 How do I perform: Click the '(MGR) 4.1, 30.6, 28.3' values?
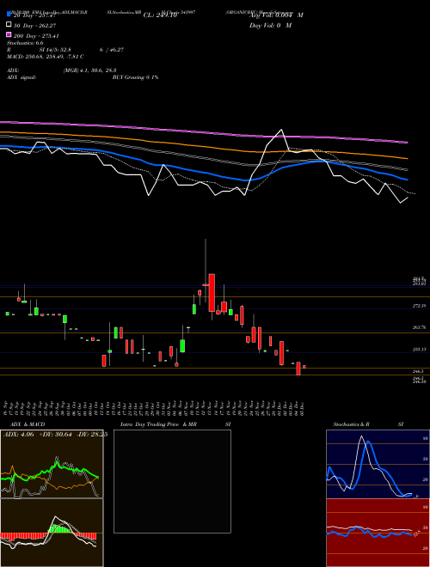pyautogui.click(x=89, y=70)
